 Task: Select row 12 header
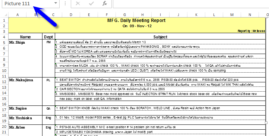[x=4, y=82]
